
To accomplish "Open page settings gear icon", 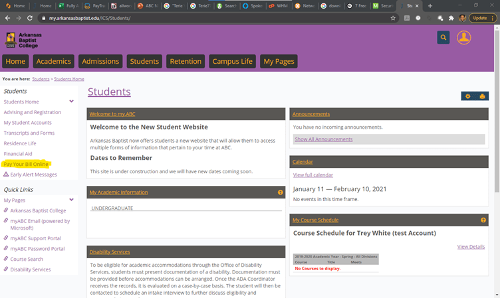I will click(x=468, y=96).
